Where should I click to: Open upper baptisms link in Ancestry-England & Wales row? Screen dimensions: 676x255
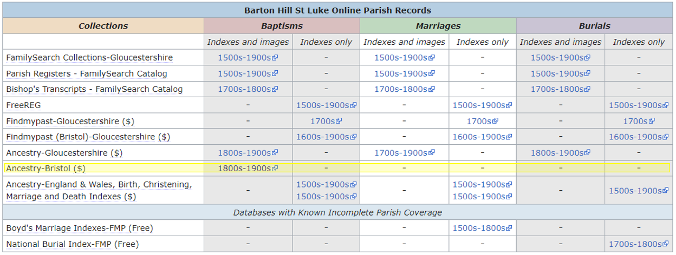(326, 185)
